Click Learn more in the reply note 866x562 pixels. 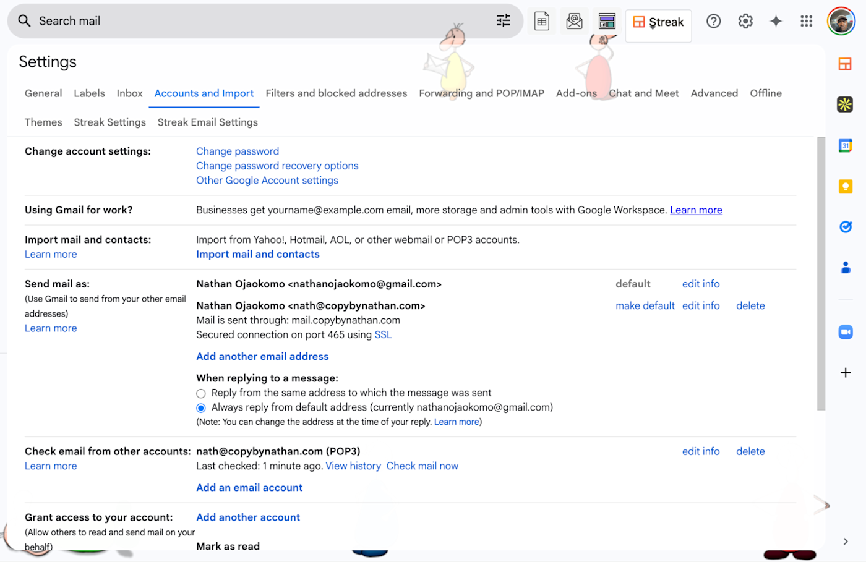457,422
